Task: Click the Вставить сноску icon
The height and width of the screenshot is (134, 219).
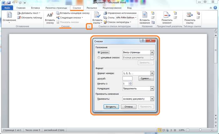Action: click(50, 15)
